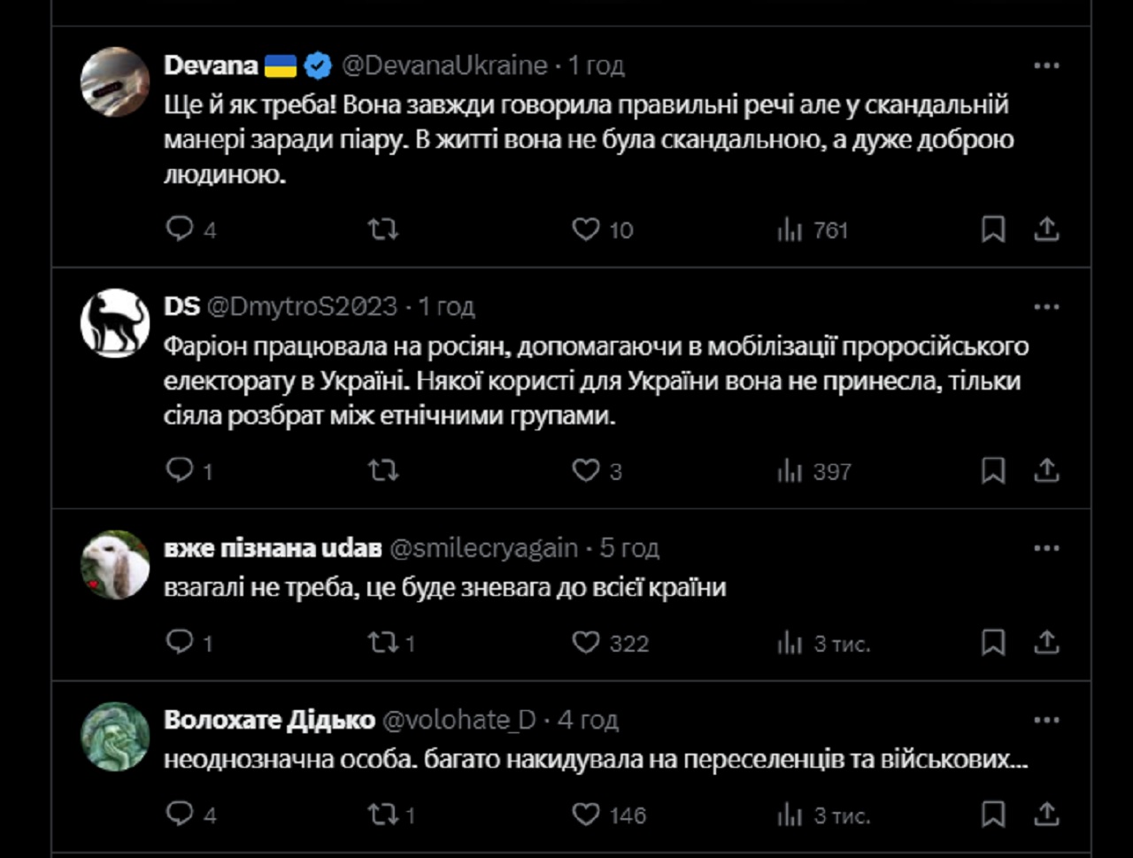Bookmark Devana's tweet

pyautogui.click(x=993, y=229)
